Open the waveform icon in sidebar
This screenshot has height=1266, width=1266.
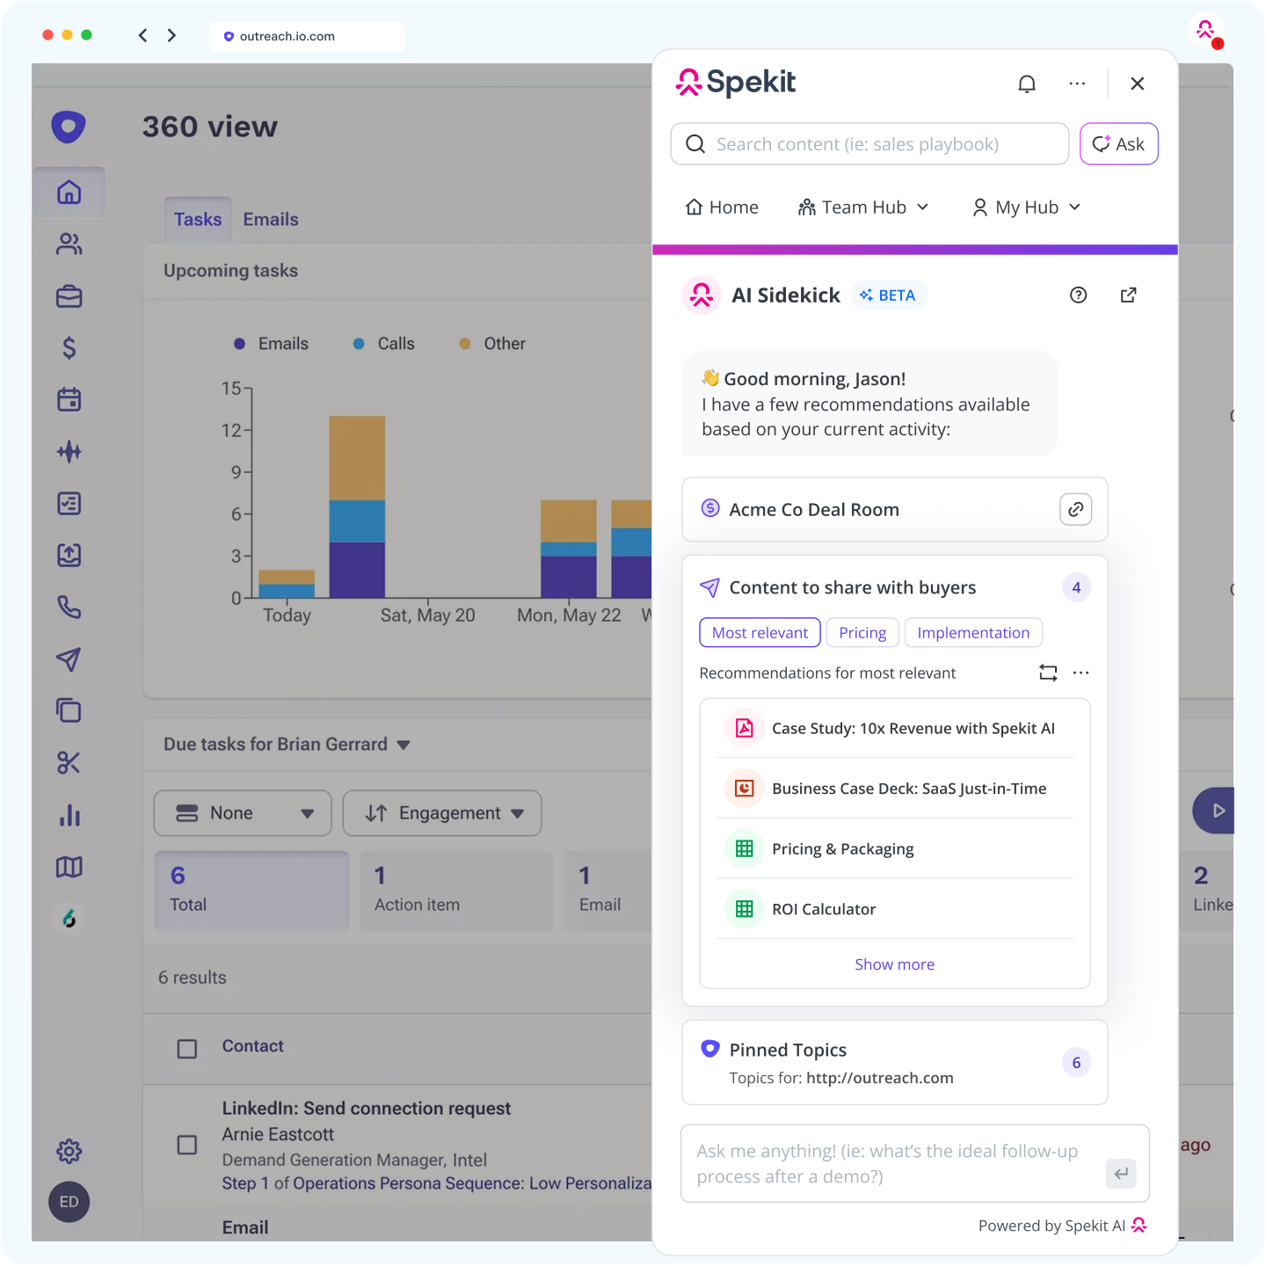point(69,452)
